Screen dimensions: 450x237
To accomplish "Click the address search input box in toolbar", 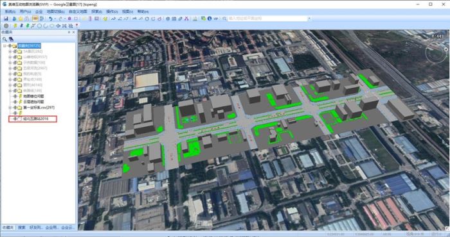I will pos(267,19).
